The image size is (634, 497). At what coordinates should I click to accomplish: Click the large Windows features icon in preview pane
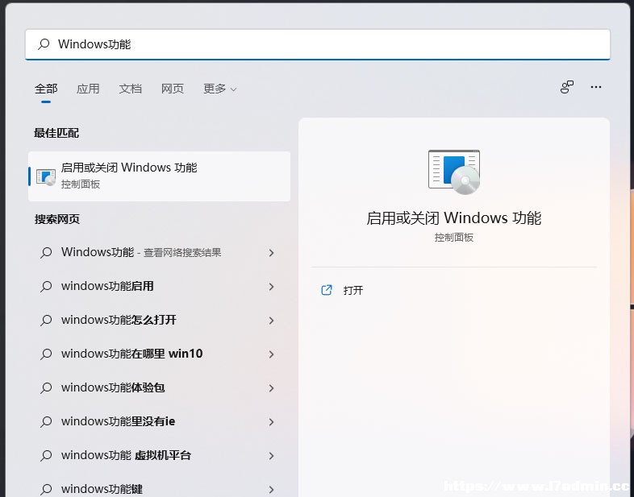(454, 172)
